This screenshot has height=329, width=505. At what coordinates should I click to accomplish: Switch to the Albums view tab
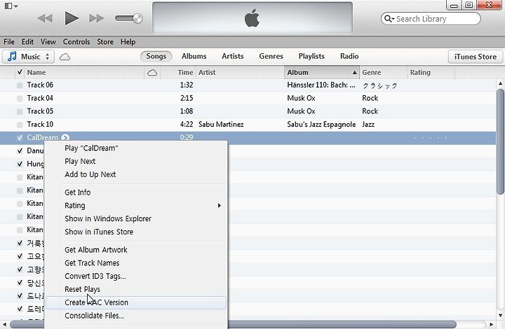tap(194, 56)
